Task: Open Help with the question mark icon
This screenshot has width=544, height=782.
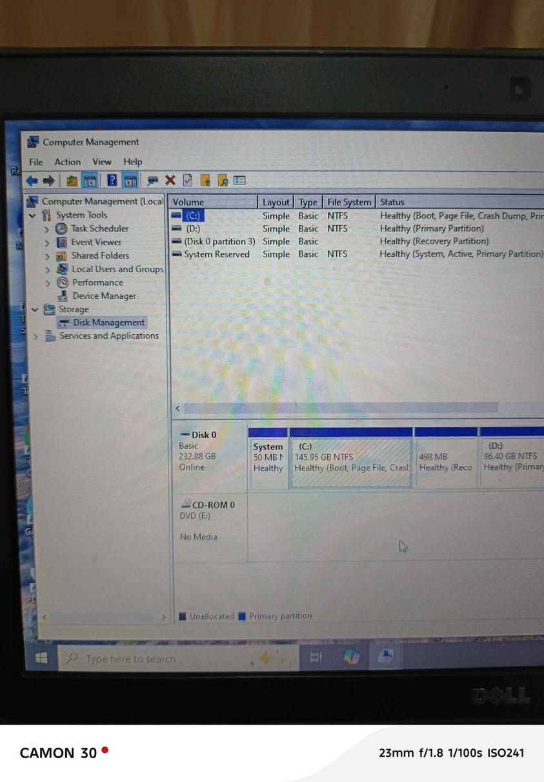Action: tap(112, 181)
